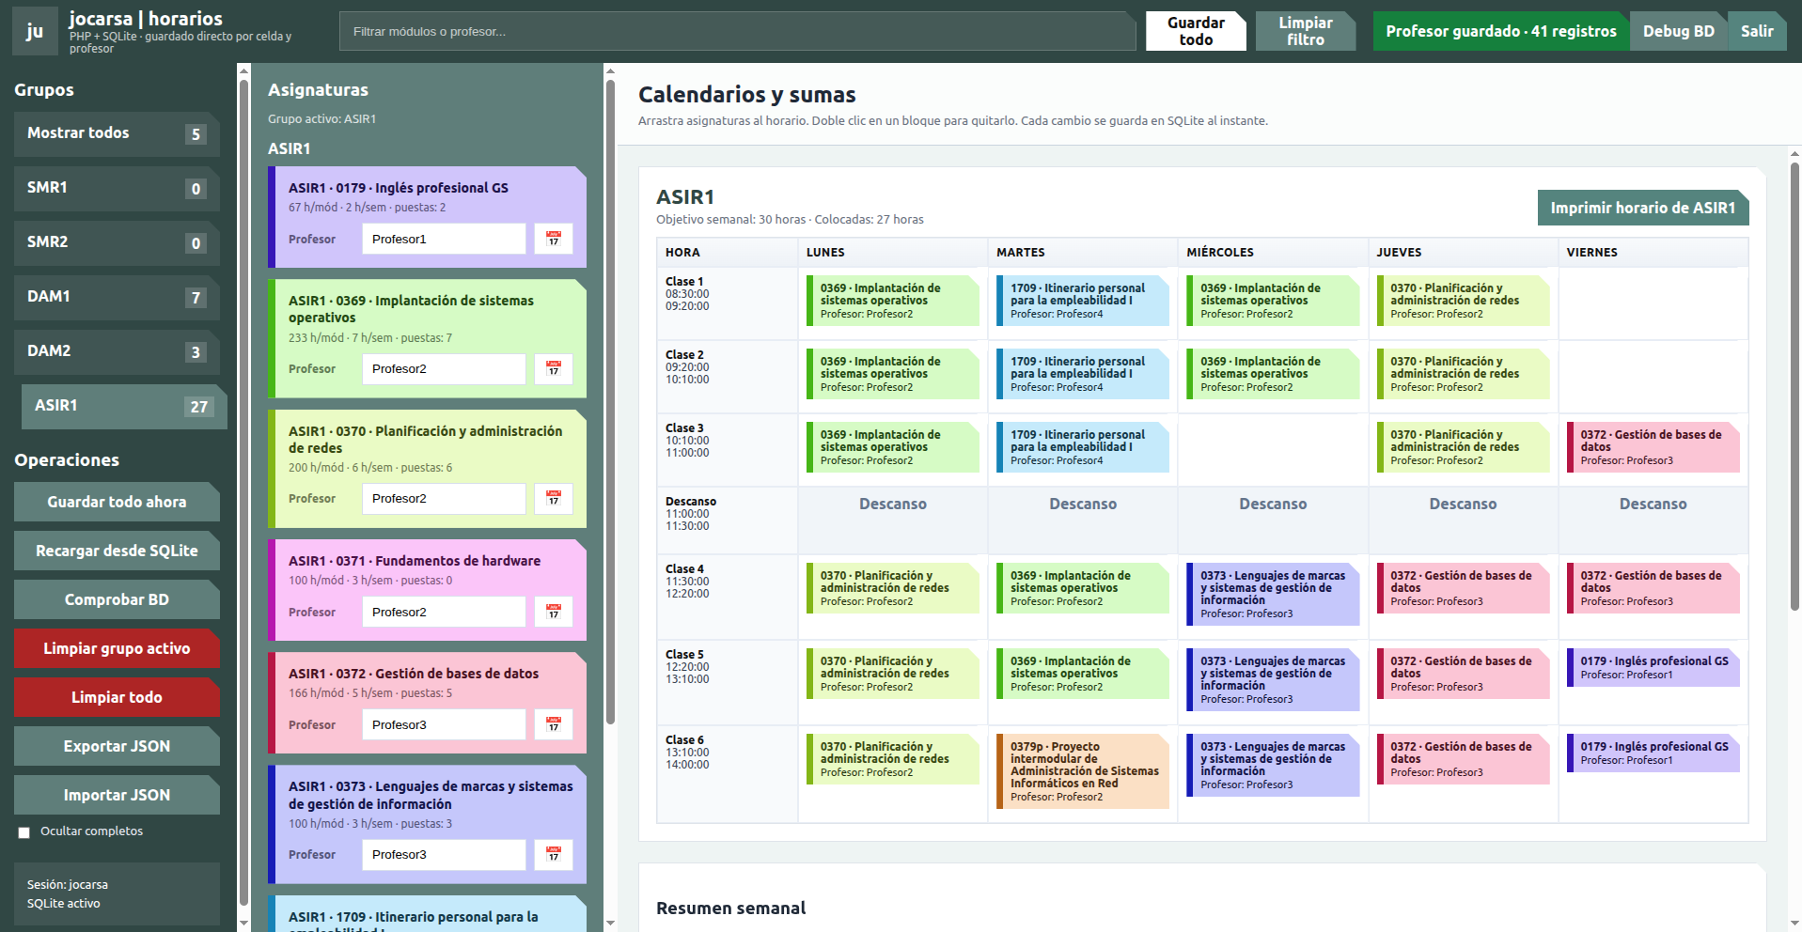Click Imprimir horario de ASIR1
1802x932 pixels.
click(1643, 208)
